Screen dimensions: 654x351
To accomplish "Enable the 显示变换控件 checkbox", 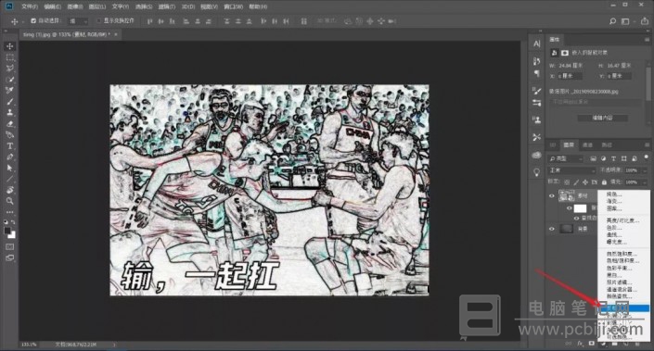I will point(99,20).
